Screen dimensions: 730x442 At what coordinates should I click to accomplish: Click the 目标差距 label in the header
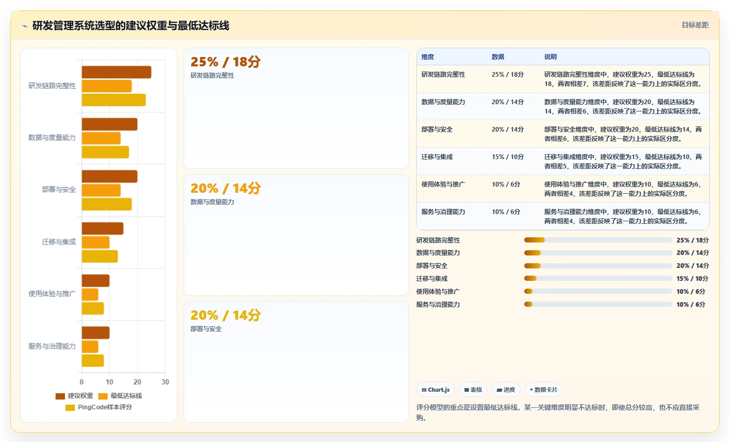coord(695,25)
